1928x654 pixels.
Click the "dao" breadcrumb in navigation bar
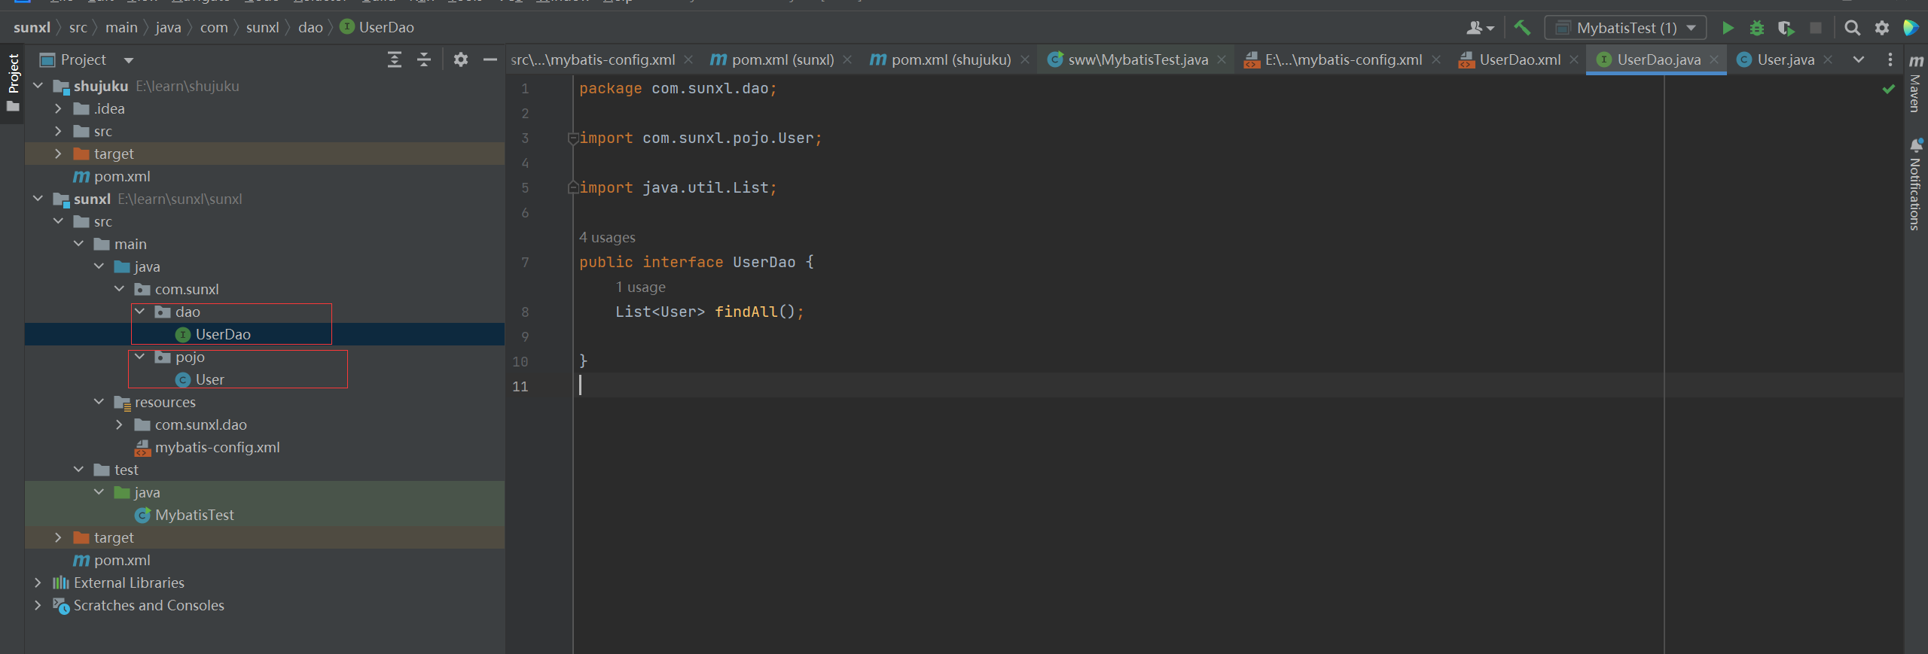[x=310, y=28]
